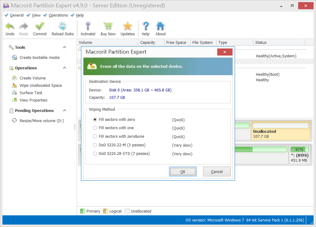Click the resize grip in status bar
Screen dimensions: 316x227
click(x=312, y=222)
